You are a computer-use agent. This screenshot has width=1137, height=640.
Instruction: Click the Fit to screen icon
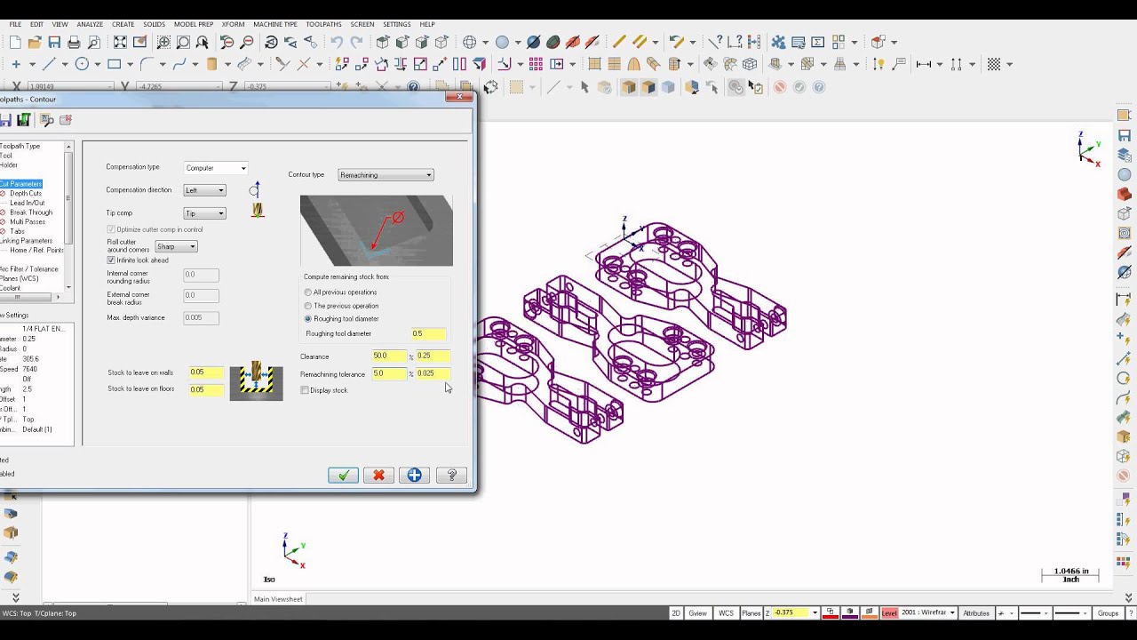pos(119,42)
